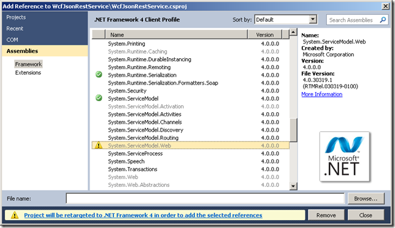Select the System.Web row
Screen dimensions: 395x228
point(190,177)
